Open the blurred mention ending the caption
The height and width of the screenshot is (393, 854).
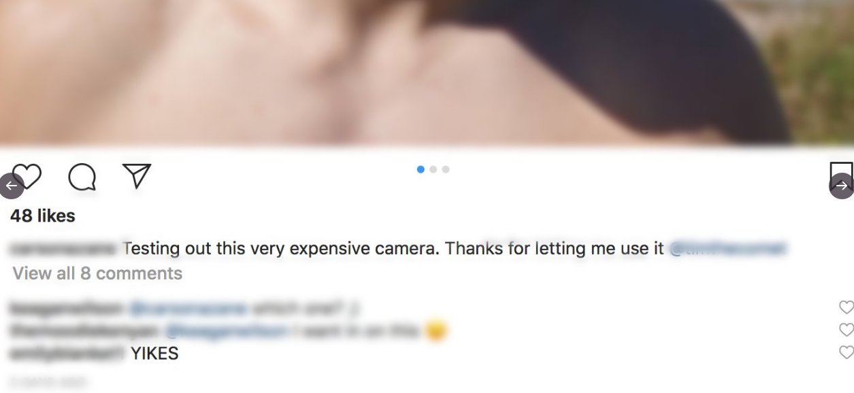tap(728, 249)
